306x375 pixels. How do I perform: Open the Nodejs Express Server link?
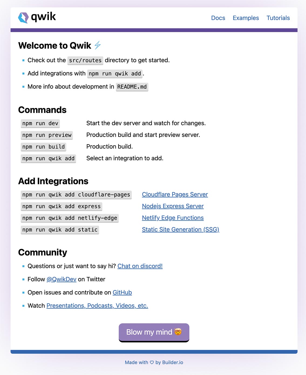173,206
